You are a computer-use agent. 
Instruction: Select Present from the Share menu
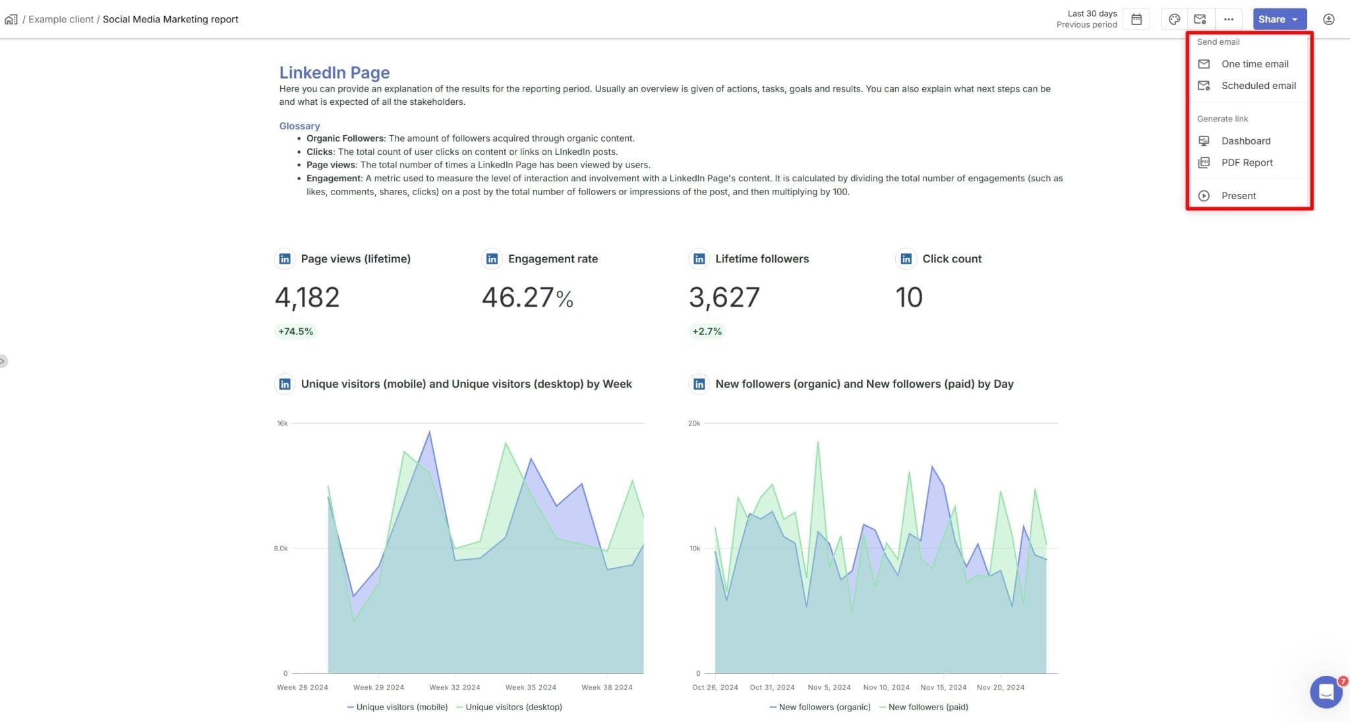[x=1239, y=195]
